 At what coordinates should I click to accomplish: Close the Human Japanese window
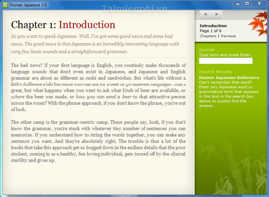coord(259,3)
